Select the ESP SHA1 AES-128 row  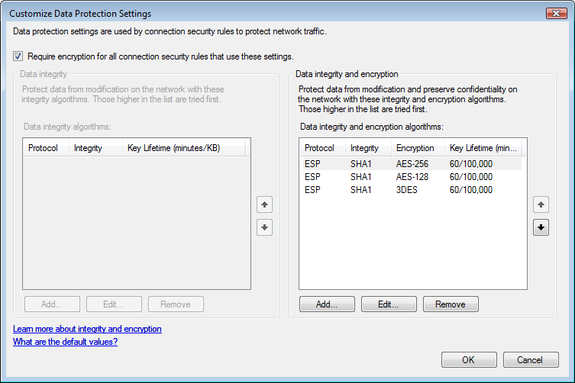(x=411, y=177)
